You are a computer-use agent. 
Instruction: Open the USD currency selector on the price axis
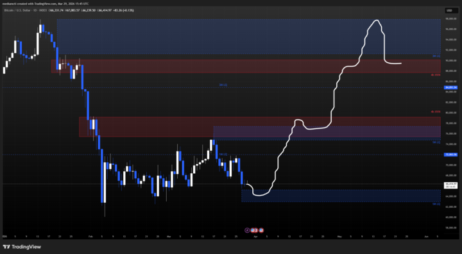tap(451, 10)
